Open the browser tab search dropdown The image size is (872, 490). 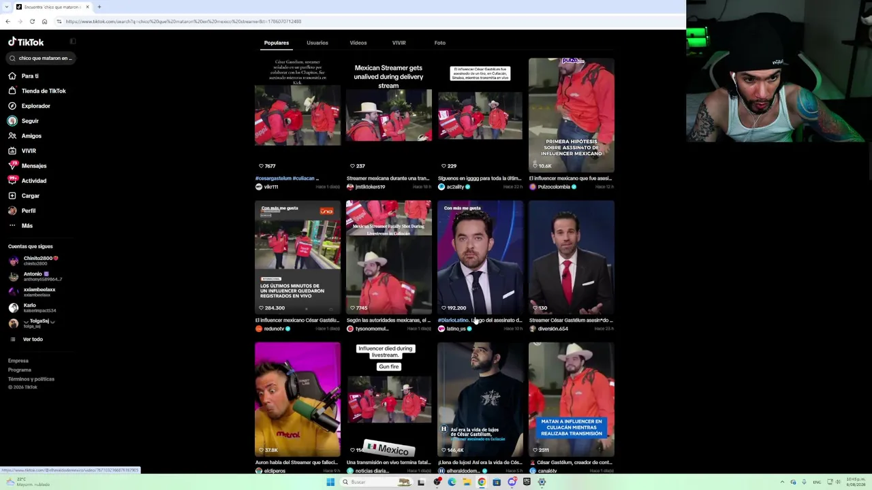coord(6,7)
